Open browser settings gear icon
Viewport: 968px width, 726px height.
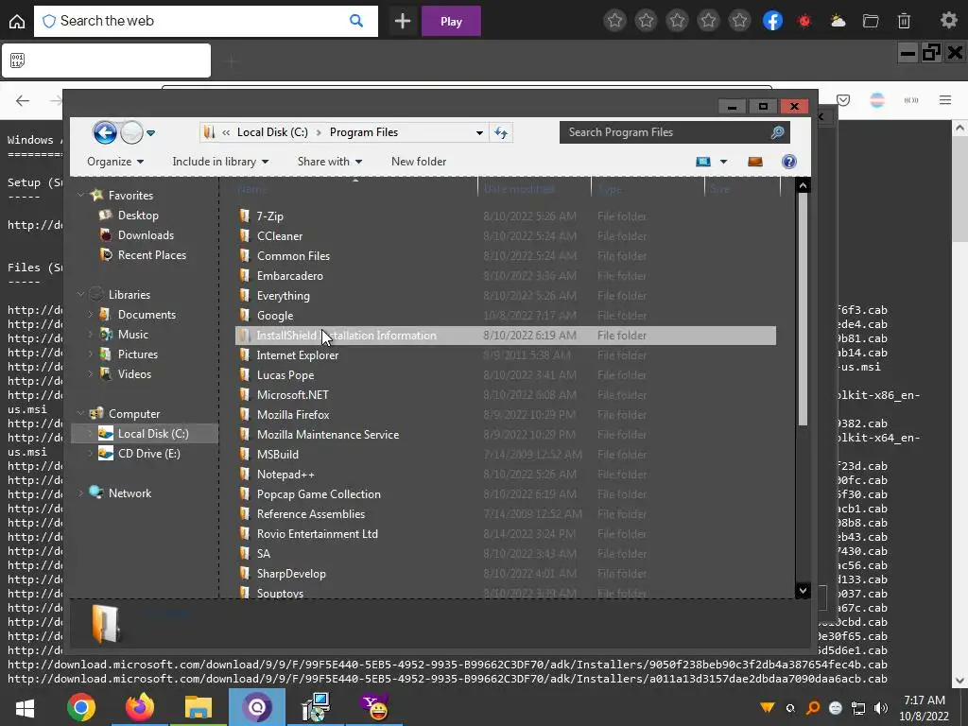(949, 21)
